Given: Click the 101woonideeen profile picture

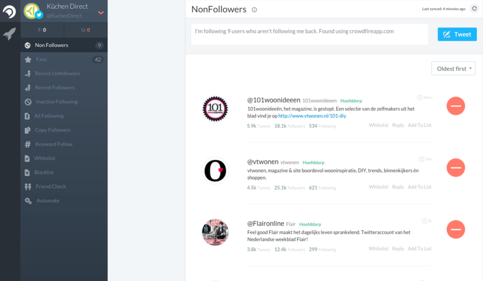Looking at the screenshot, I should pyautogui.click(x=215, y=109).
